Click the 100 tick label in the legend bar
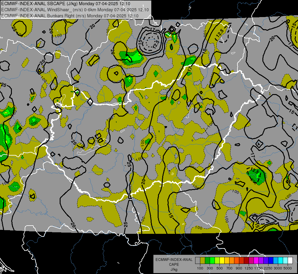This screenshot has width=298, height=274. click(x=200, y=268)
